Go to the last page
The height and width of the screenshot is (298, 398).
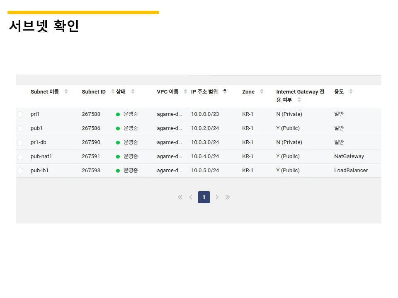pyautogui.click(x=227, y=197)
